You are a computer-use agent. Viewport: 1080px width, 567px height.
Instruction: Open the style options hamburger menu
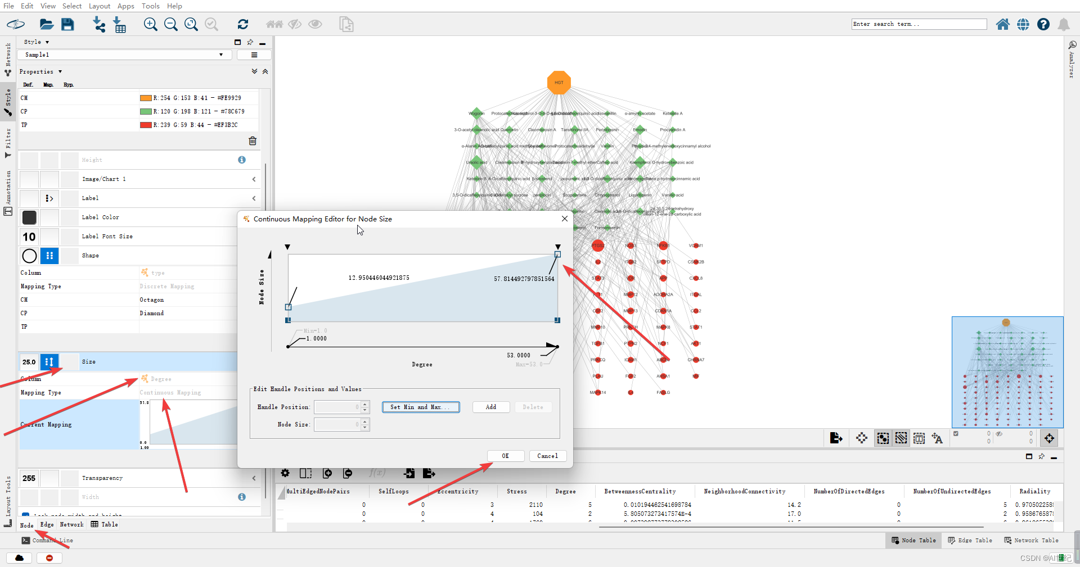(x=254, y=55)
